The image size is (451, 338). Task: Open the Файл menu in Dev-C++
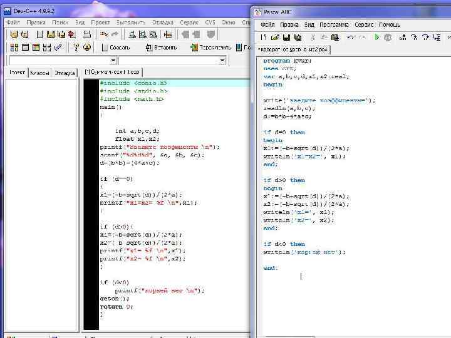13,22
